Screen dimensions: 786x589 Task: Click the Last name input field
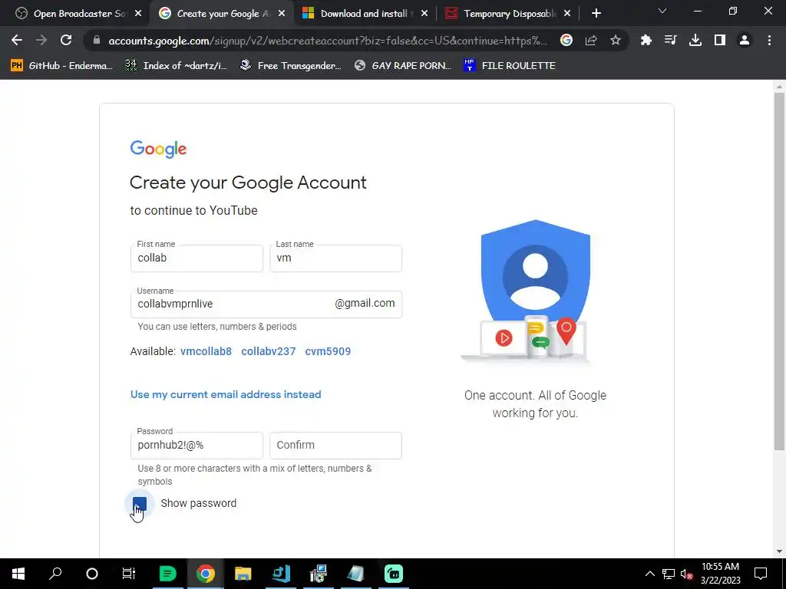click(x=335, y=258)
